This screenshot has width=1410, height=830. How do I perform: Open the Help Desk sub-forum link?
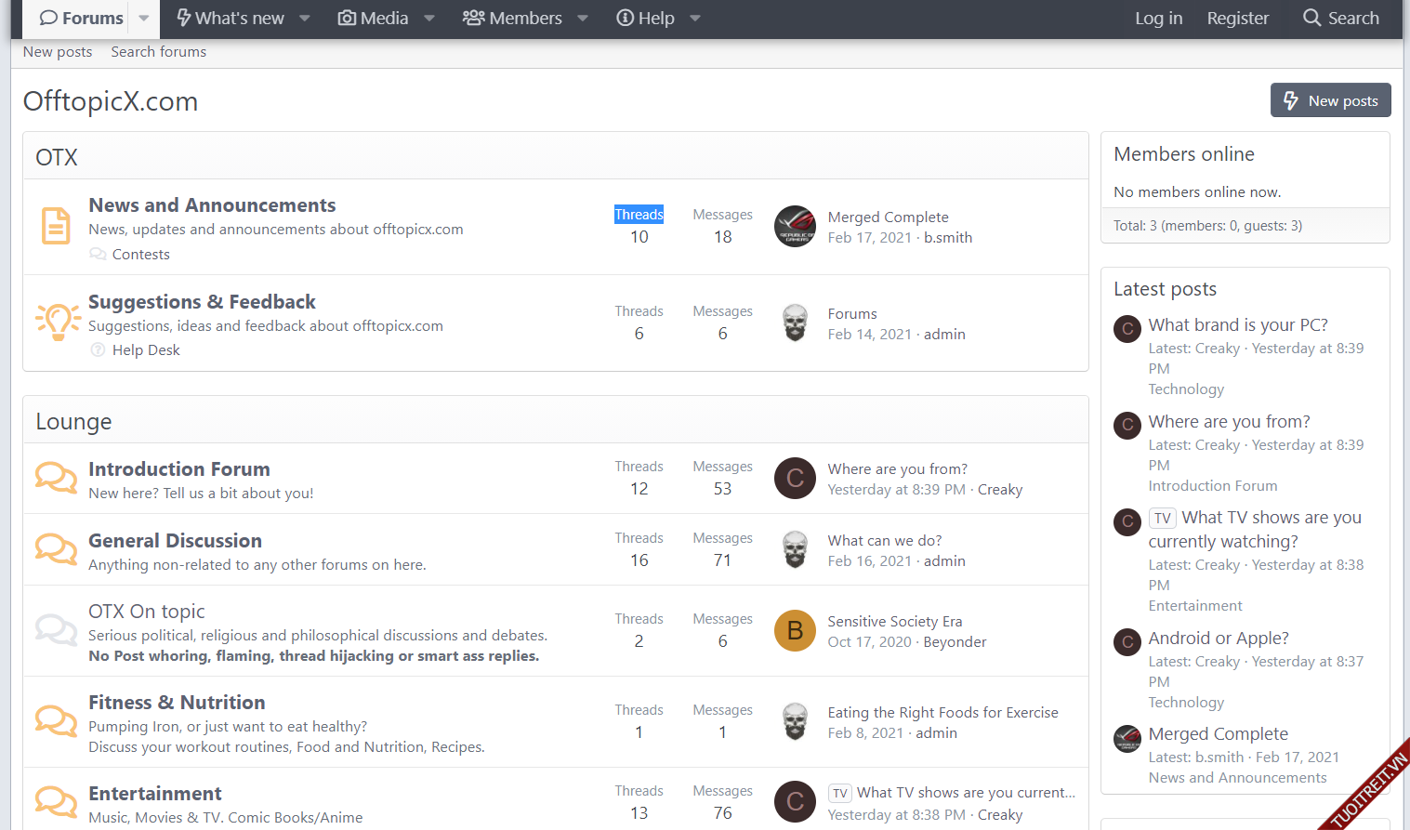point(146,350)
